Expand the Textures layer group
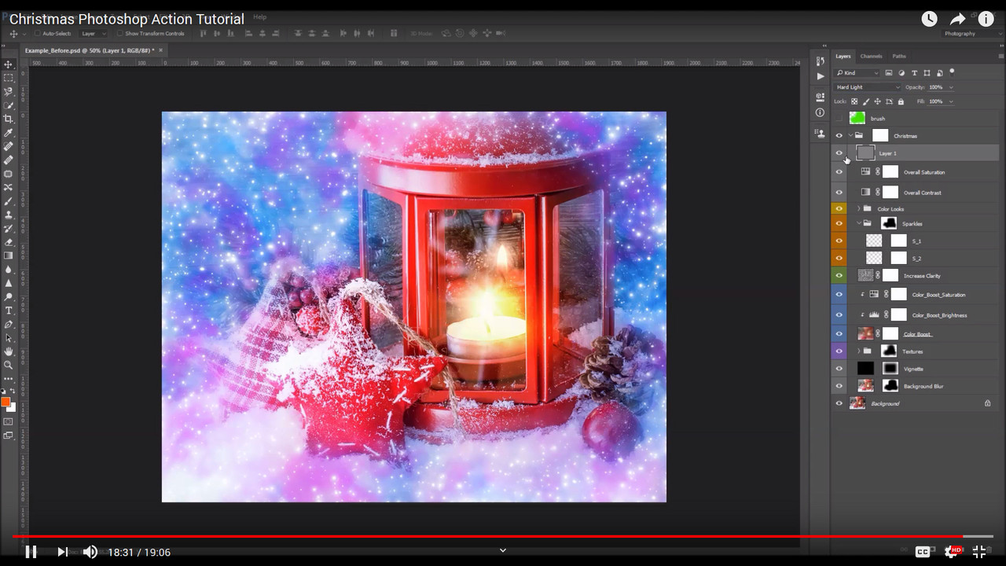Viewport: 1006px width, 566px height. click(x=858, y=351)
